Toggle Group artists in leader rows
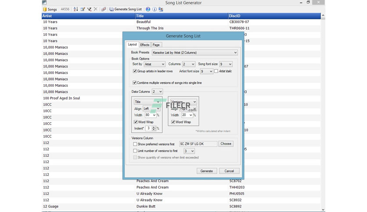Image resolution: width=367 pixels, height=212 pixels. point(135,71)
